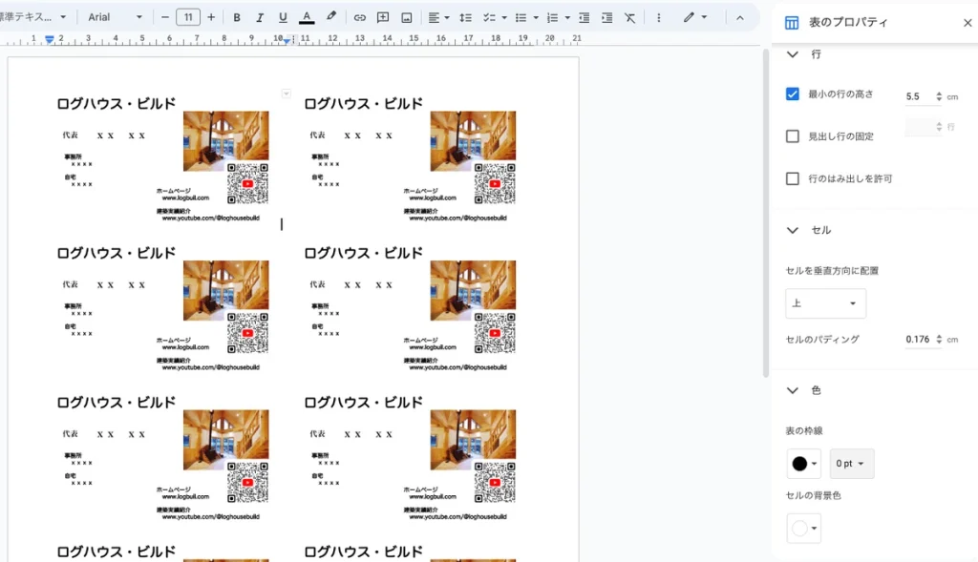Open the black table border color swatch
978x562 pixels.
pyautogui.click(x=803, y=464)
